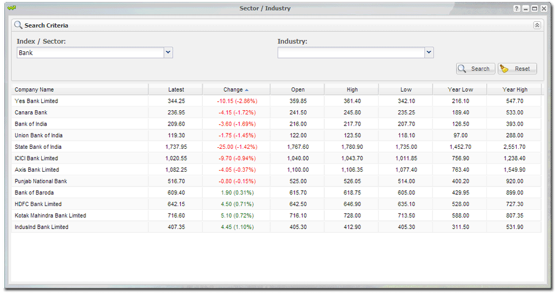This screenshot has width=559, height=294.
Task: Collapse the Search Criteria panel
Action: tap(537, 25)
